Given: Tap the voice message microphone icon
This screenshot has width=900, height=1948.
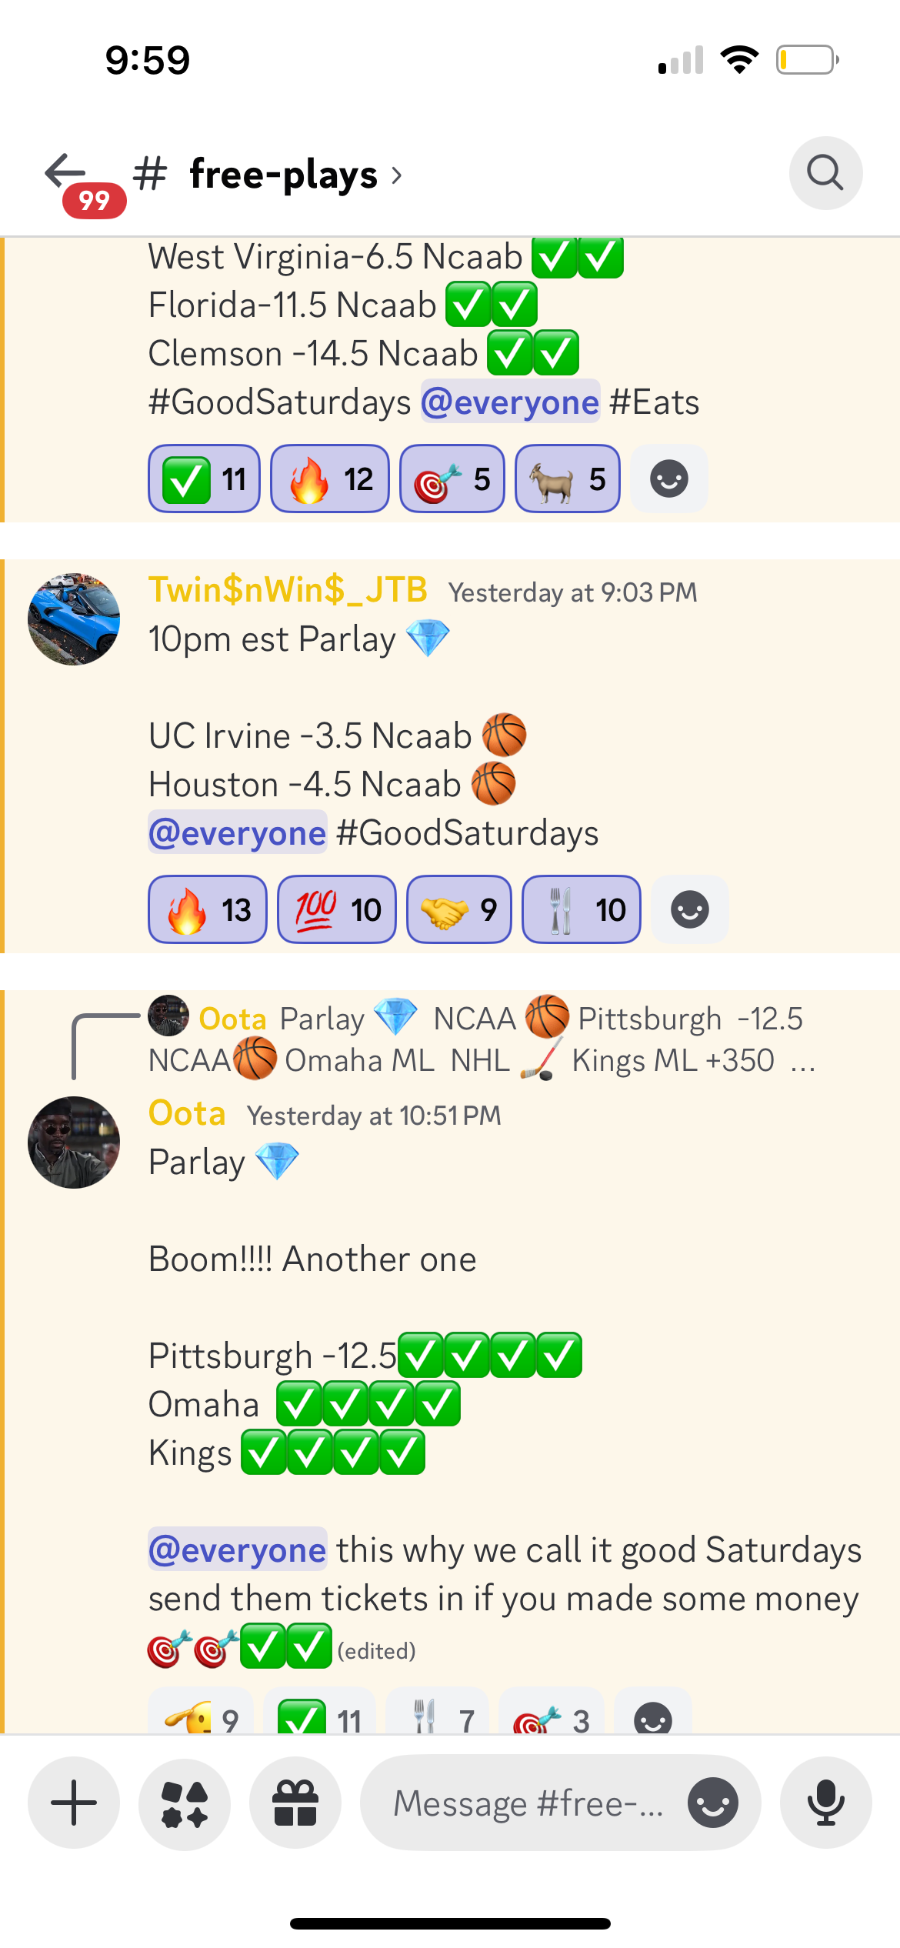Looking at the screenshot, I should (825, 1803).
